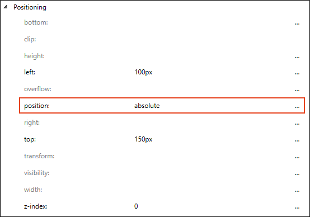Click the Positioning section header

click(30, 7)
